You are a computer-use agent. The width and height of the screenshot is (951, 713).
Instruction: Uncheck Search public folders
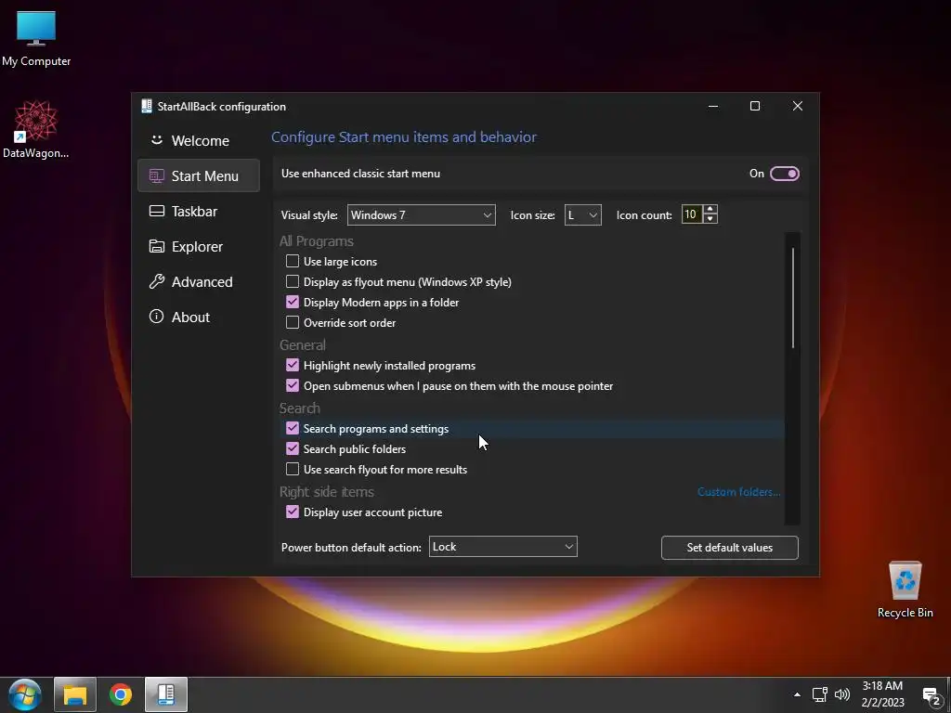293,448
